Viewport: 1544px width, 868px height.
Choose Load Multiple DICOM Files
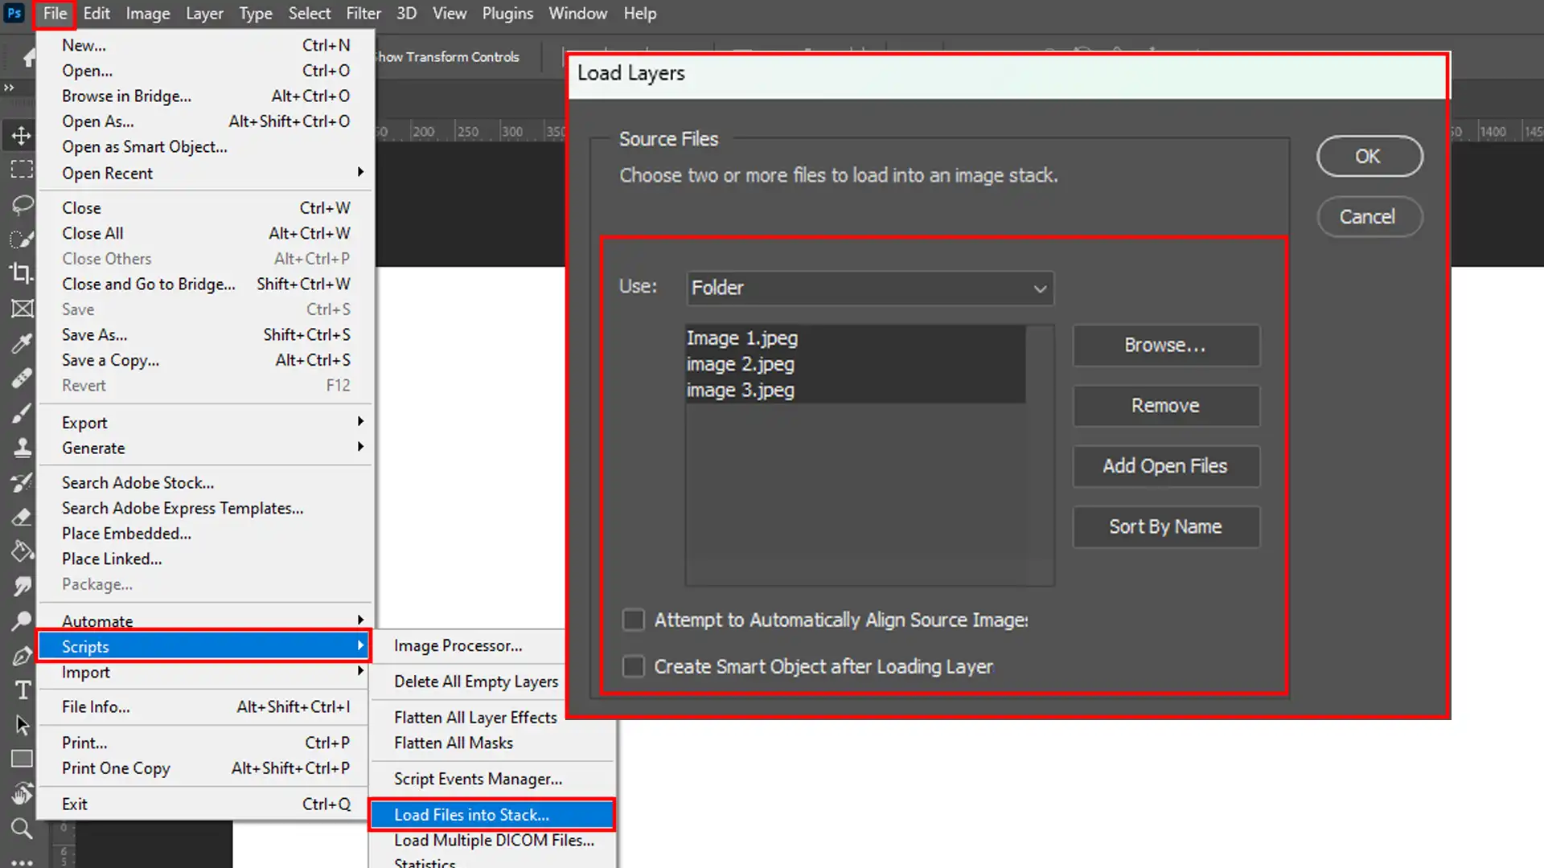click(x=494, y=840)
